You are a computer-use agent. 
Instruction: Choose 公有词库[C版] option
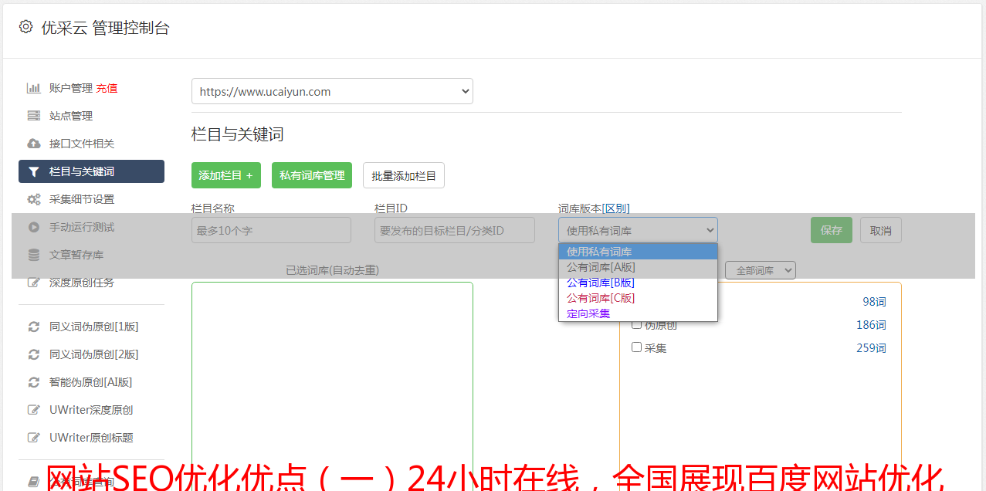click(x=638, y=298)
